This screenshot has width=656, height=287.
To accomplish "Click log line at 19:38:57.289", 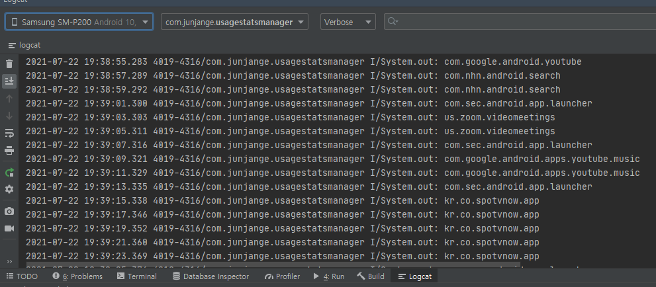I will coord(293,75).
